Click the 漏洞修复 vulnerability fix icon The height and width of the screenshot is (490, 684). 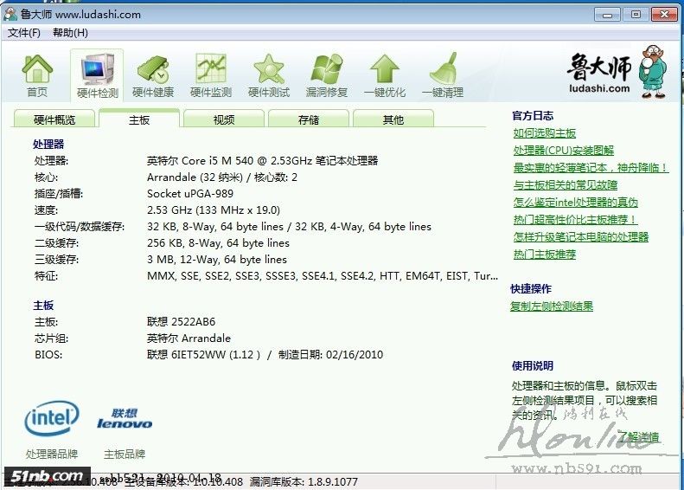tap(327, 69)
